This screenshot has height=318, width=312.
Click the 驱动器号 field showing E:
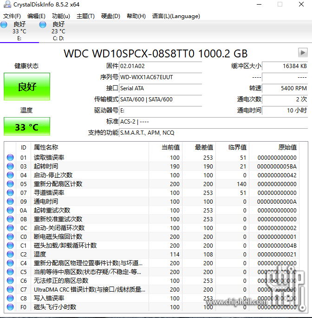click(x=160, y=111)
